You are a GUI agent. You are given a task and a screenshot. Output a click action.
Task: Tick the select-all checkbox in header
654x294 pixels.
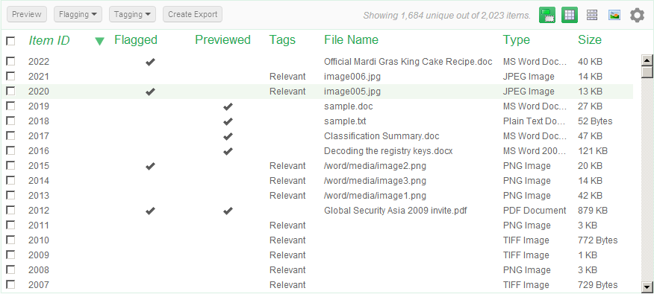[x=10, y=41]
